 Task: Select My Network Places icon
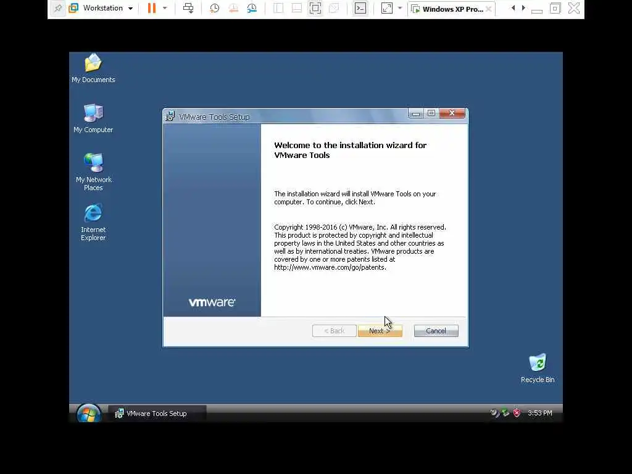(93, 172)
